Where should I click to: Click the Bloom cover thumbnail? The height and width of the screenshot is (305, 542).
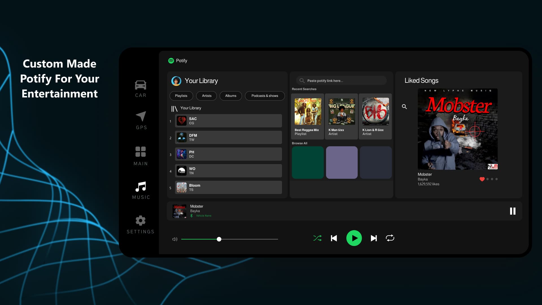click(182, 188)
